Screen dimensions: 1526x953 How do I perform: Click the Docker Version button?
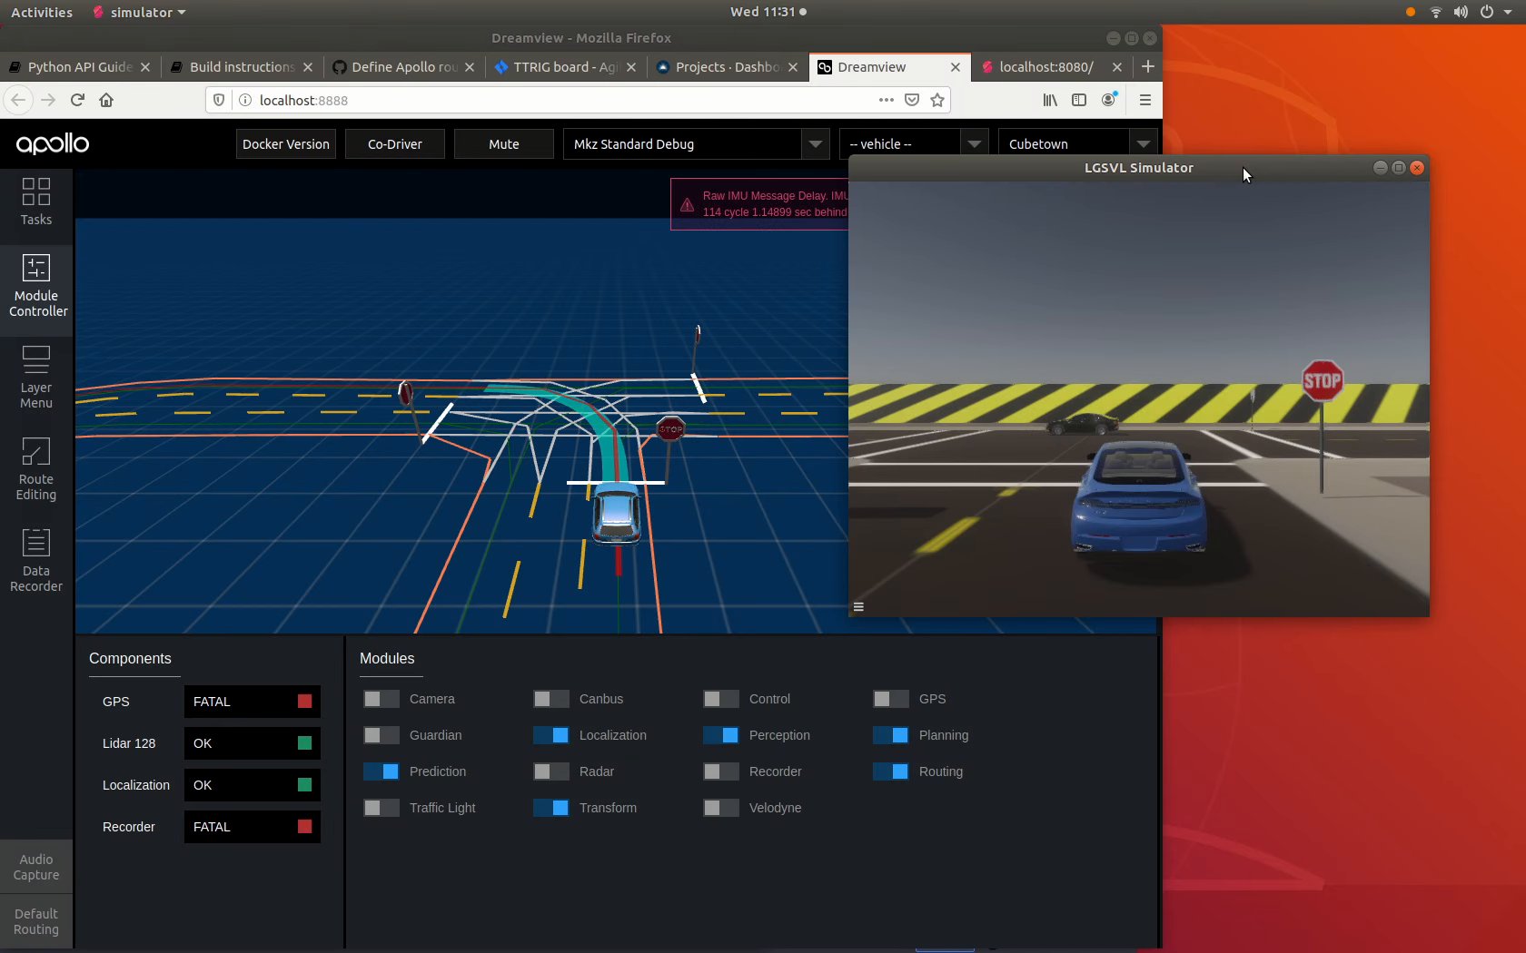[286, 143]
